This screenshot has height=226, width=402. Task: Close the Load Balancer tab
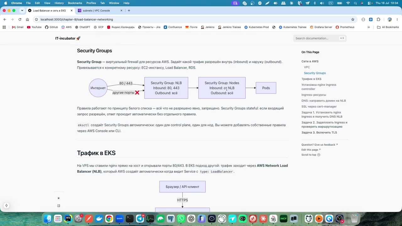tap(71, 10)
